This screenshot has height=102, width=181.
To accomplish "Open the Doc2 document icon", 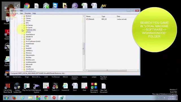I will click(x=75, y=87).
